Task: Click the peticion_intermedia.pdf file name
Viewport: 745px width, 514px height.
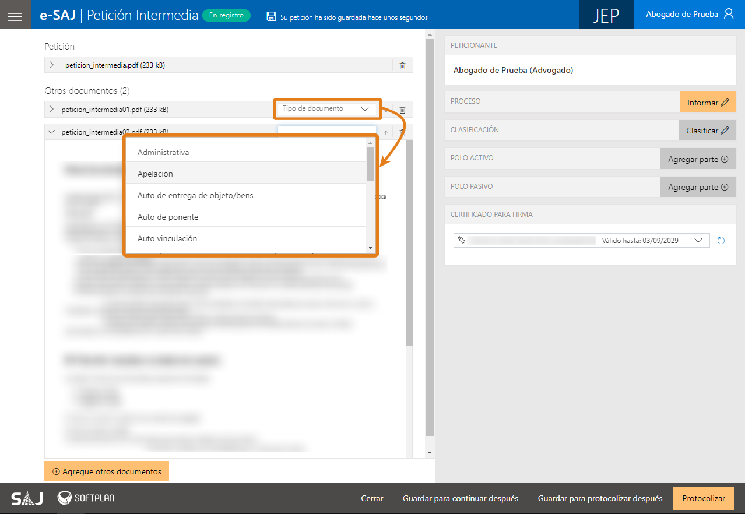Action: coord(115,65)
